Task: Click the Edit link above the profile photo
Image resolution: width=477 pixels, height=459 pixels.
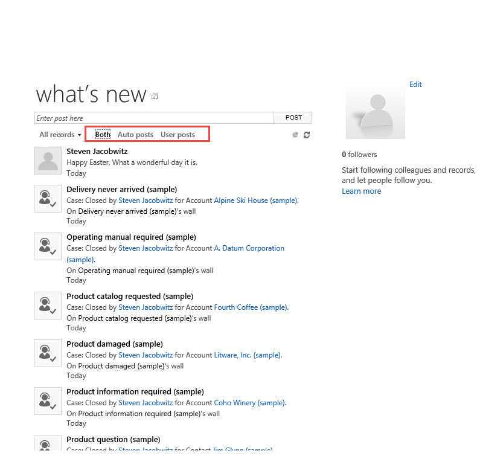Action: (x=415, y=85)
